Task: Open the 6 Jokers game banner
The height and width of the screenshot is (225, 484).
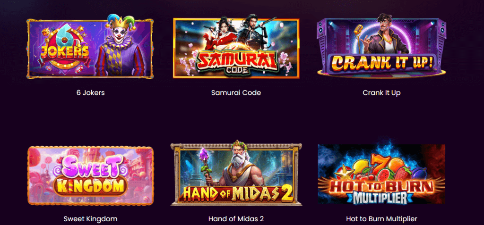Action: [x=90, y=47]
